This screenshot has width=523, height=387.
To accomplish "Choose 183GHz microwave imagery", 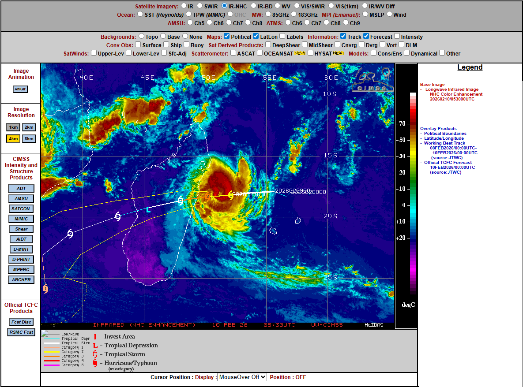I will pyautogui.click(x=294, y=14).
